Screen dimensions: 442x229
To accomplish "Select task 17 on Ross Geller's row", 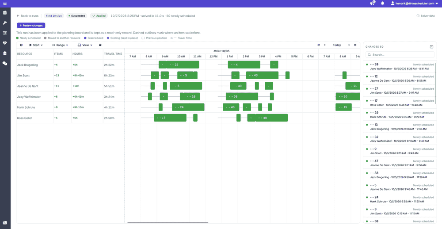I will pyautogui.click(x=170, y=118).
